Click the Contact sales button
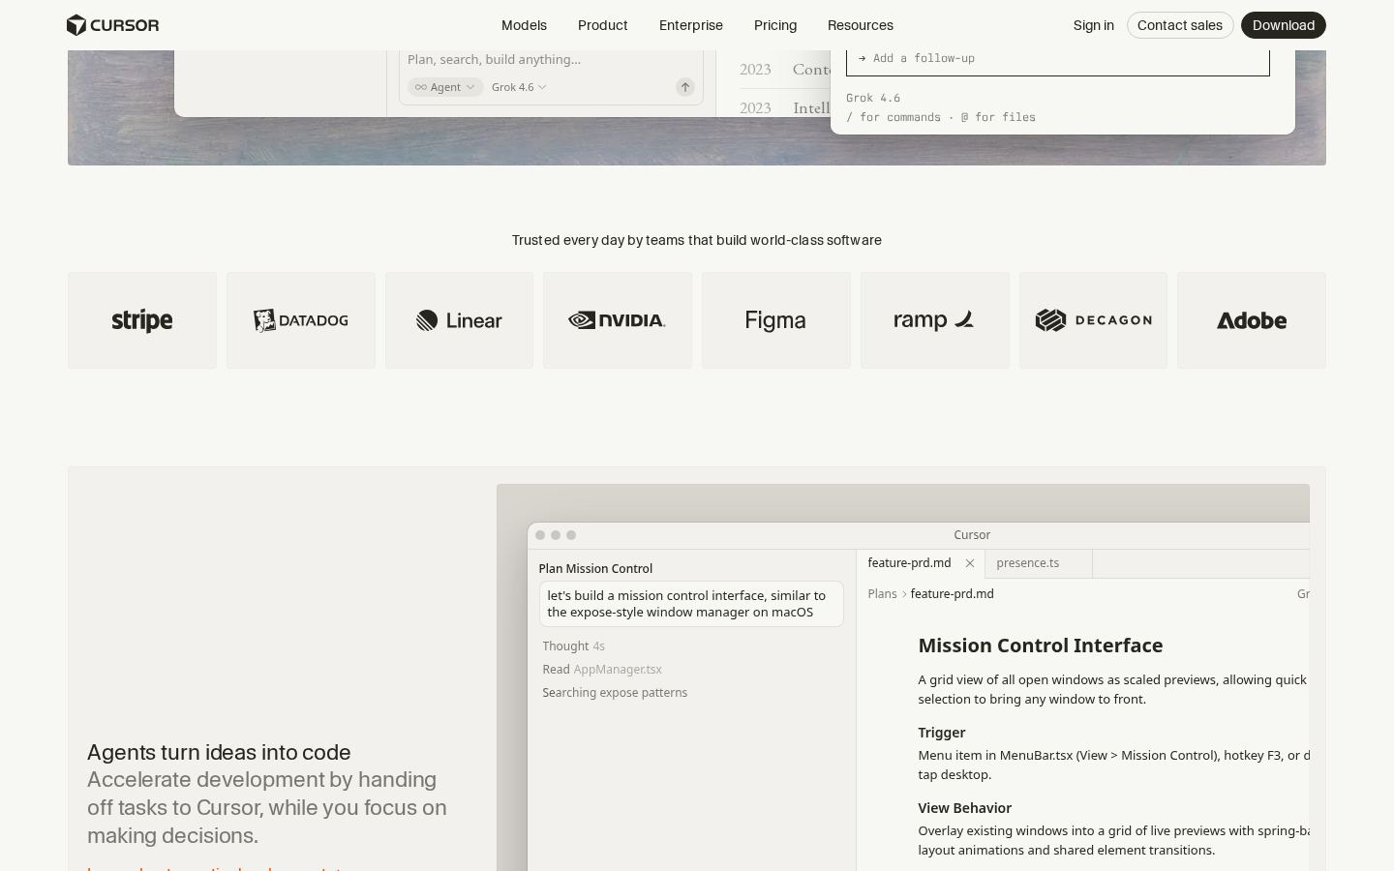The width and height of the screenshot is (1394, 871). 1180,25
